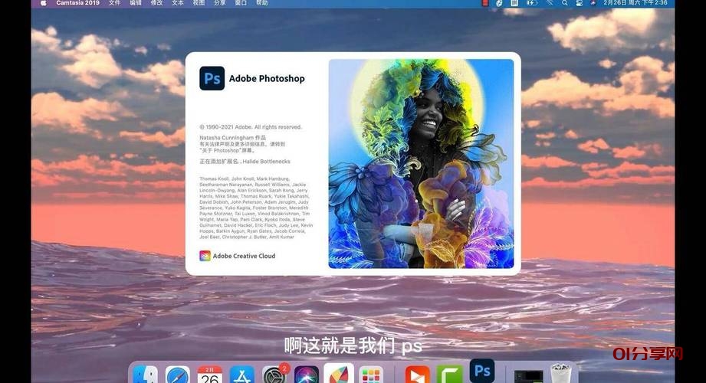Launch Safari from the dock
706x383 pixels.
pos(177,375)
